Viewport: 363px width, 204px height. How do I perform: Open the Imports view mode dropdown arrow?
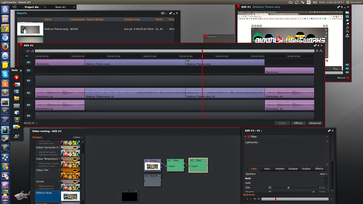point(166,14)
